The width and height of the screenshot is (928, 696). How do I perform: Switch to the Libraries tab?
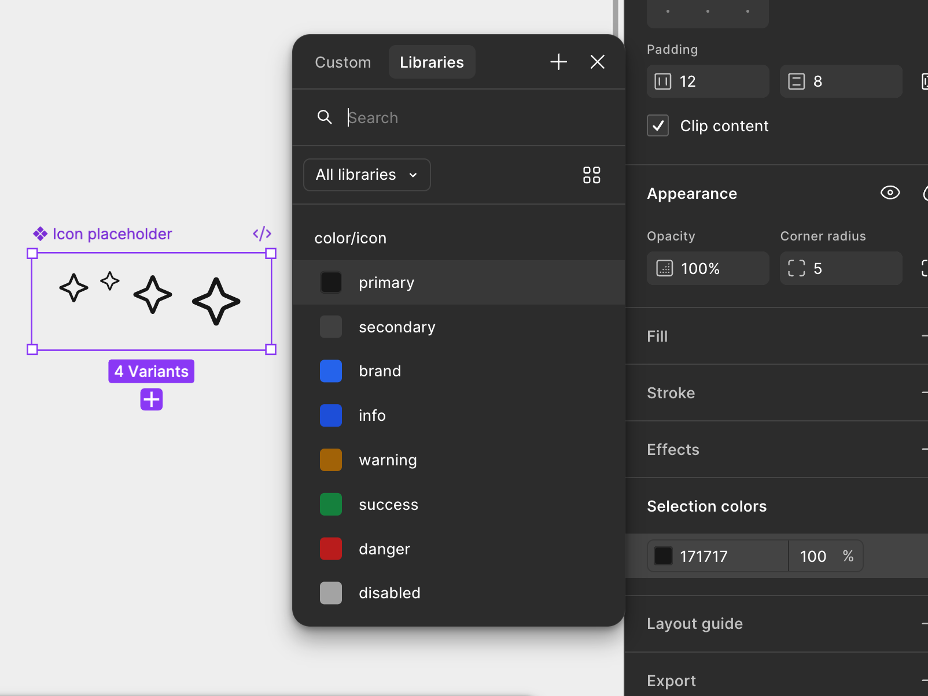click(x=432, y=62)
